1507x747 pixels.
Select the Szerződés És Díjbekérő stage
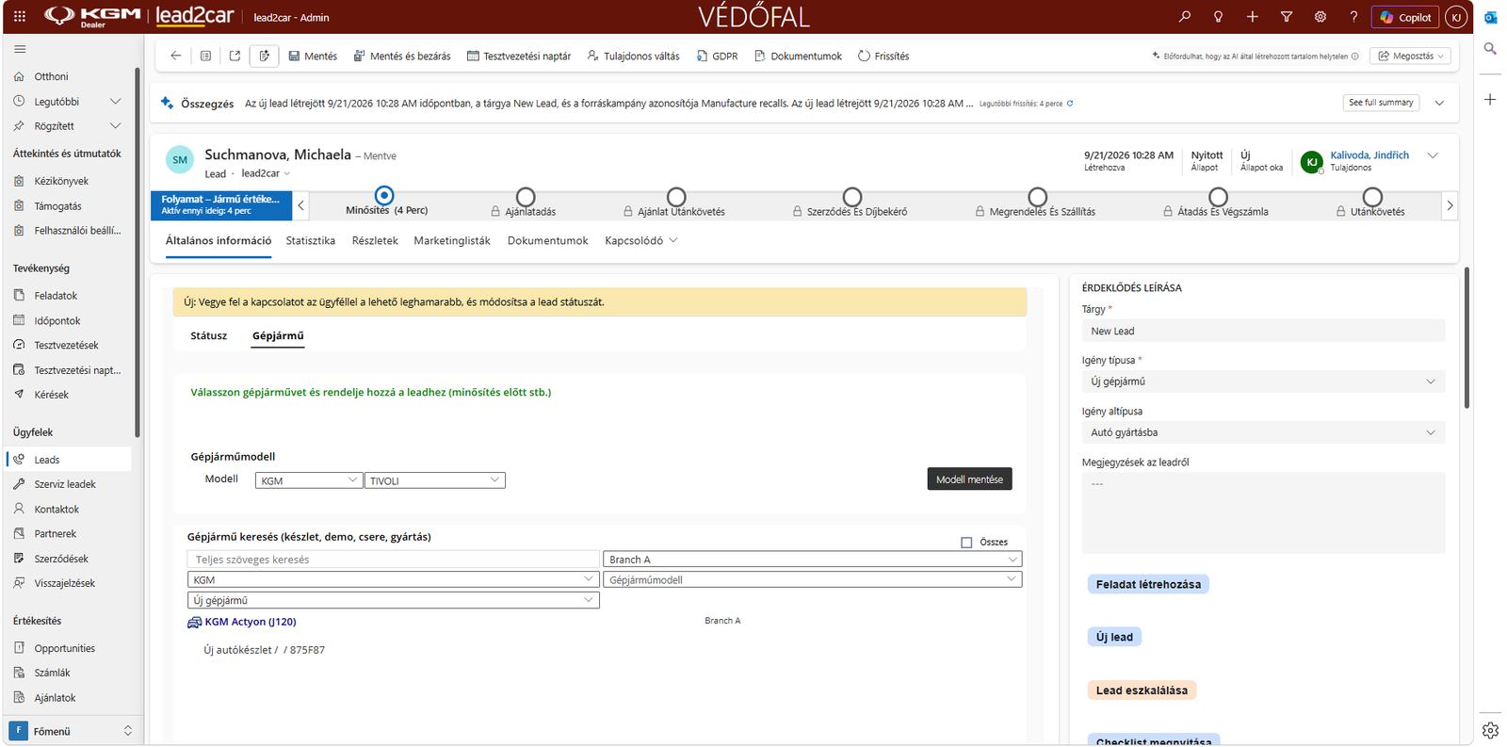[x=852, y=196]
